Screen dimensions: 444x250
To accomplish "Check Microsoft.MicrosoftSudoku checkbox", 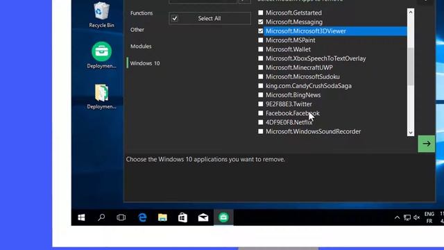I will (x=261, y=76).
